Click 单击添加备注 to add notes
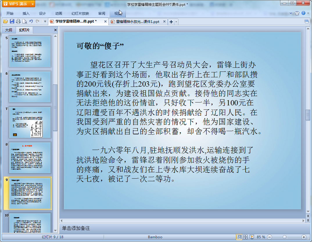This screenshot has width=312, height=242. [76, 228]
